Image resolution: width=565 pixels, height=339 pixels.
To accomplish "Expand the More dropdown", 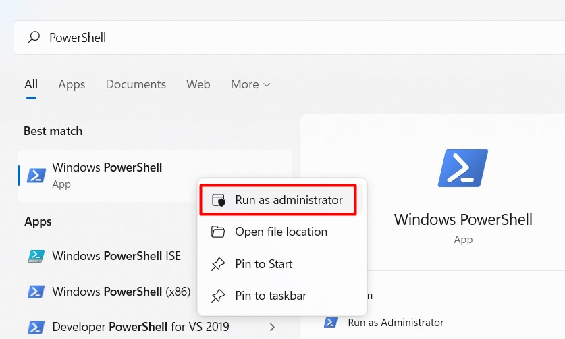I will pyautogui.click(x=250, y=84).
